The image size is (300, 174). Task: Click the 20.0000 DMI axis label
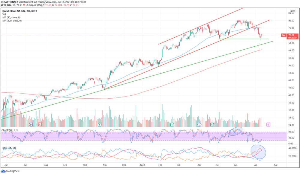(x=292, y=156)
